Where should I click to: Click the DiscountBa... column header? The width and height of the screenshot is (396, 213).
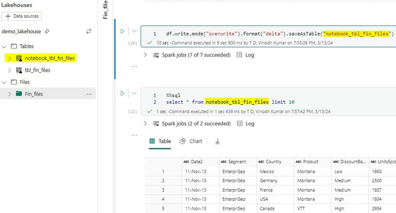click(350, 162)
